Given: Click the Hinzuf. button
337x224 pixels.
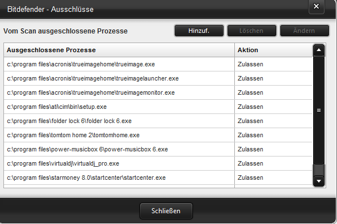Looking at the screenshot, I should (199, 31).
